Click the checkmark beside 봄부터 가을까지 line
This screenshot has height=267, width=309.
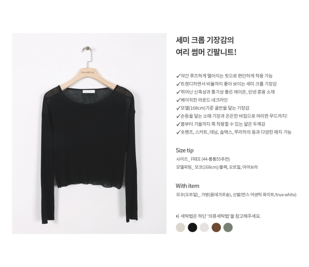click(x=178, y=124)
